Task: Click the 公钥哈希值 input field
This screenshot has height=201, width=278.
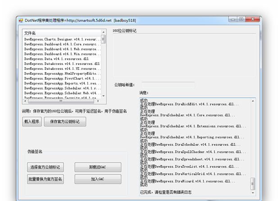Action: pyautogui.click(x=168, y=85)
